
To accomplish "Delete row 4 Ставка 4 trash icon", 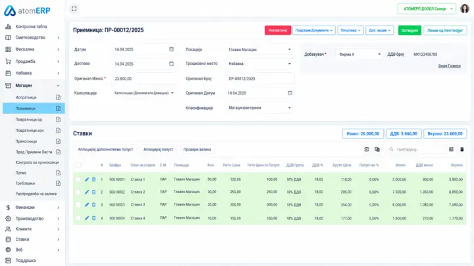I will tap(93, 218).
